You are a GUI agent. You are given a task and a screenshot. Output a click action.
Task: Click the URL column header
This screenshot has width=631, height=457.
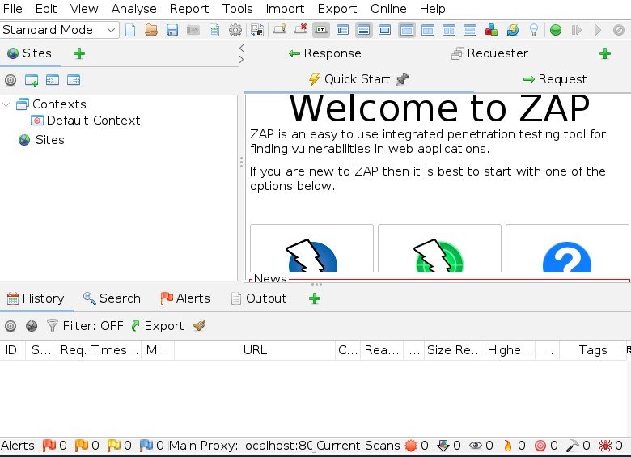pos(255,350)
